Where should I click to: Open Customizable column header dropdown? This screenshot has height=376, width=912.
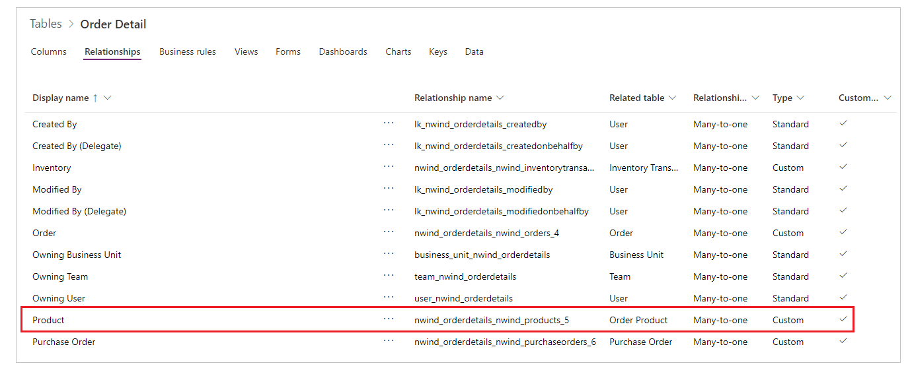click(x=888, y=98)
